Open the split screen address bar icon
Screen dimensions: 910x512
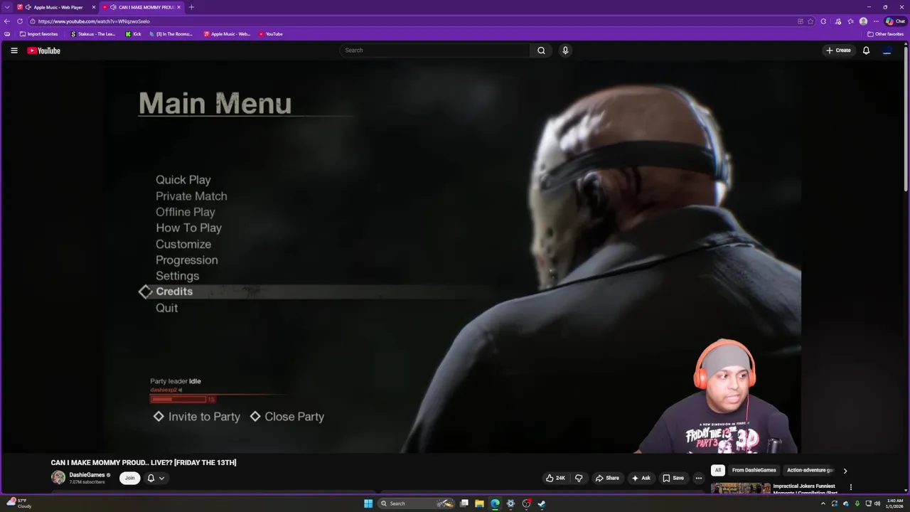801,21
